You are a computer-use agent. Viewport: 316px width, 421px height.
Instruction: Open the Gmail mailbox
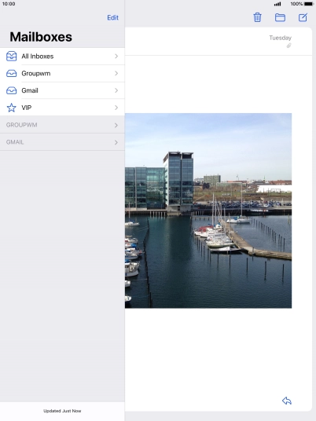[62, 90]
